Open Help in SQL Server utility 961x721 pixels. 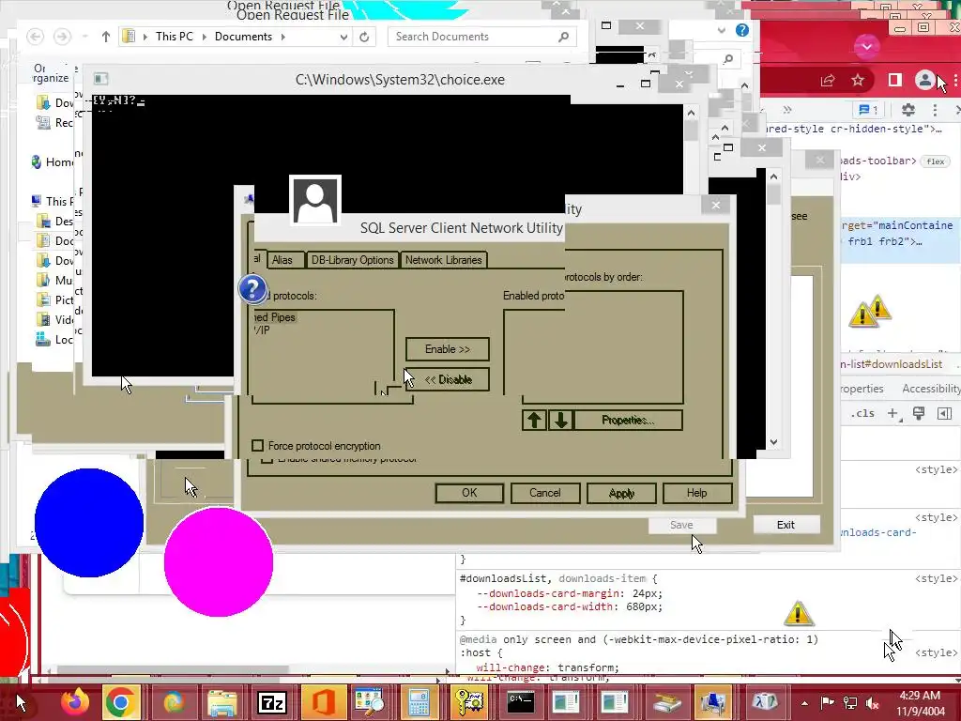click(697, 493)
